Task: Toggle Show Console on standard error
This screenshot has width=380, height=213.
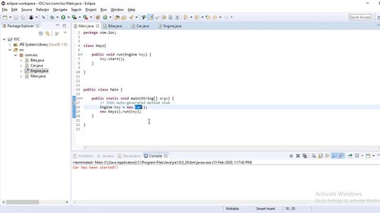Action: [341, 156]
